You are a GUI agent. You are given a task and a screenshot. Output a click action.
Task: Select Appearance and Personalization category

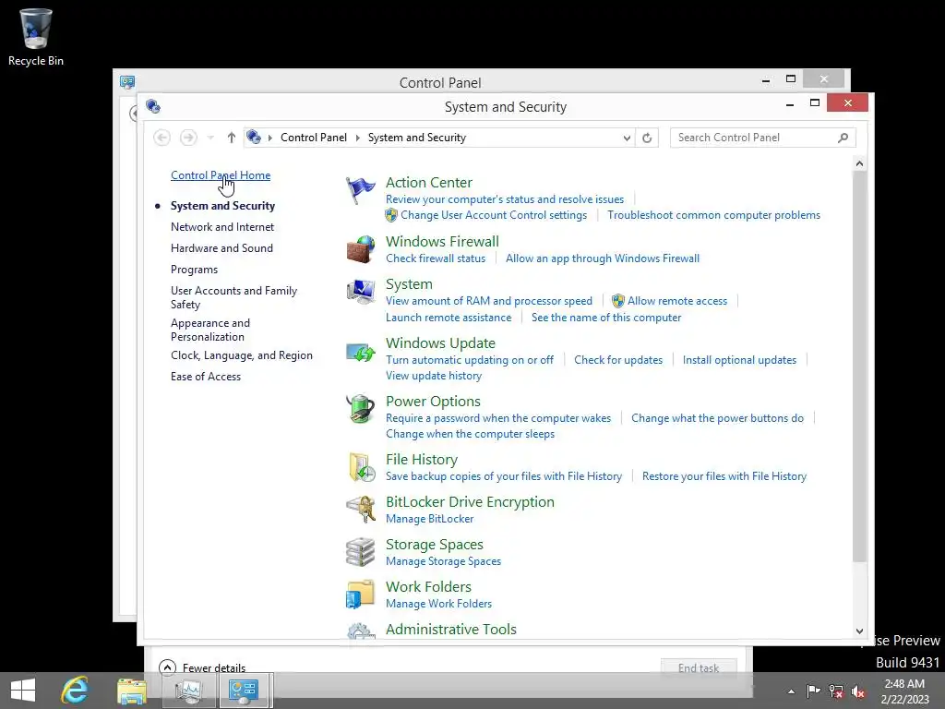click(x=210, y=330)
